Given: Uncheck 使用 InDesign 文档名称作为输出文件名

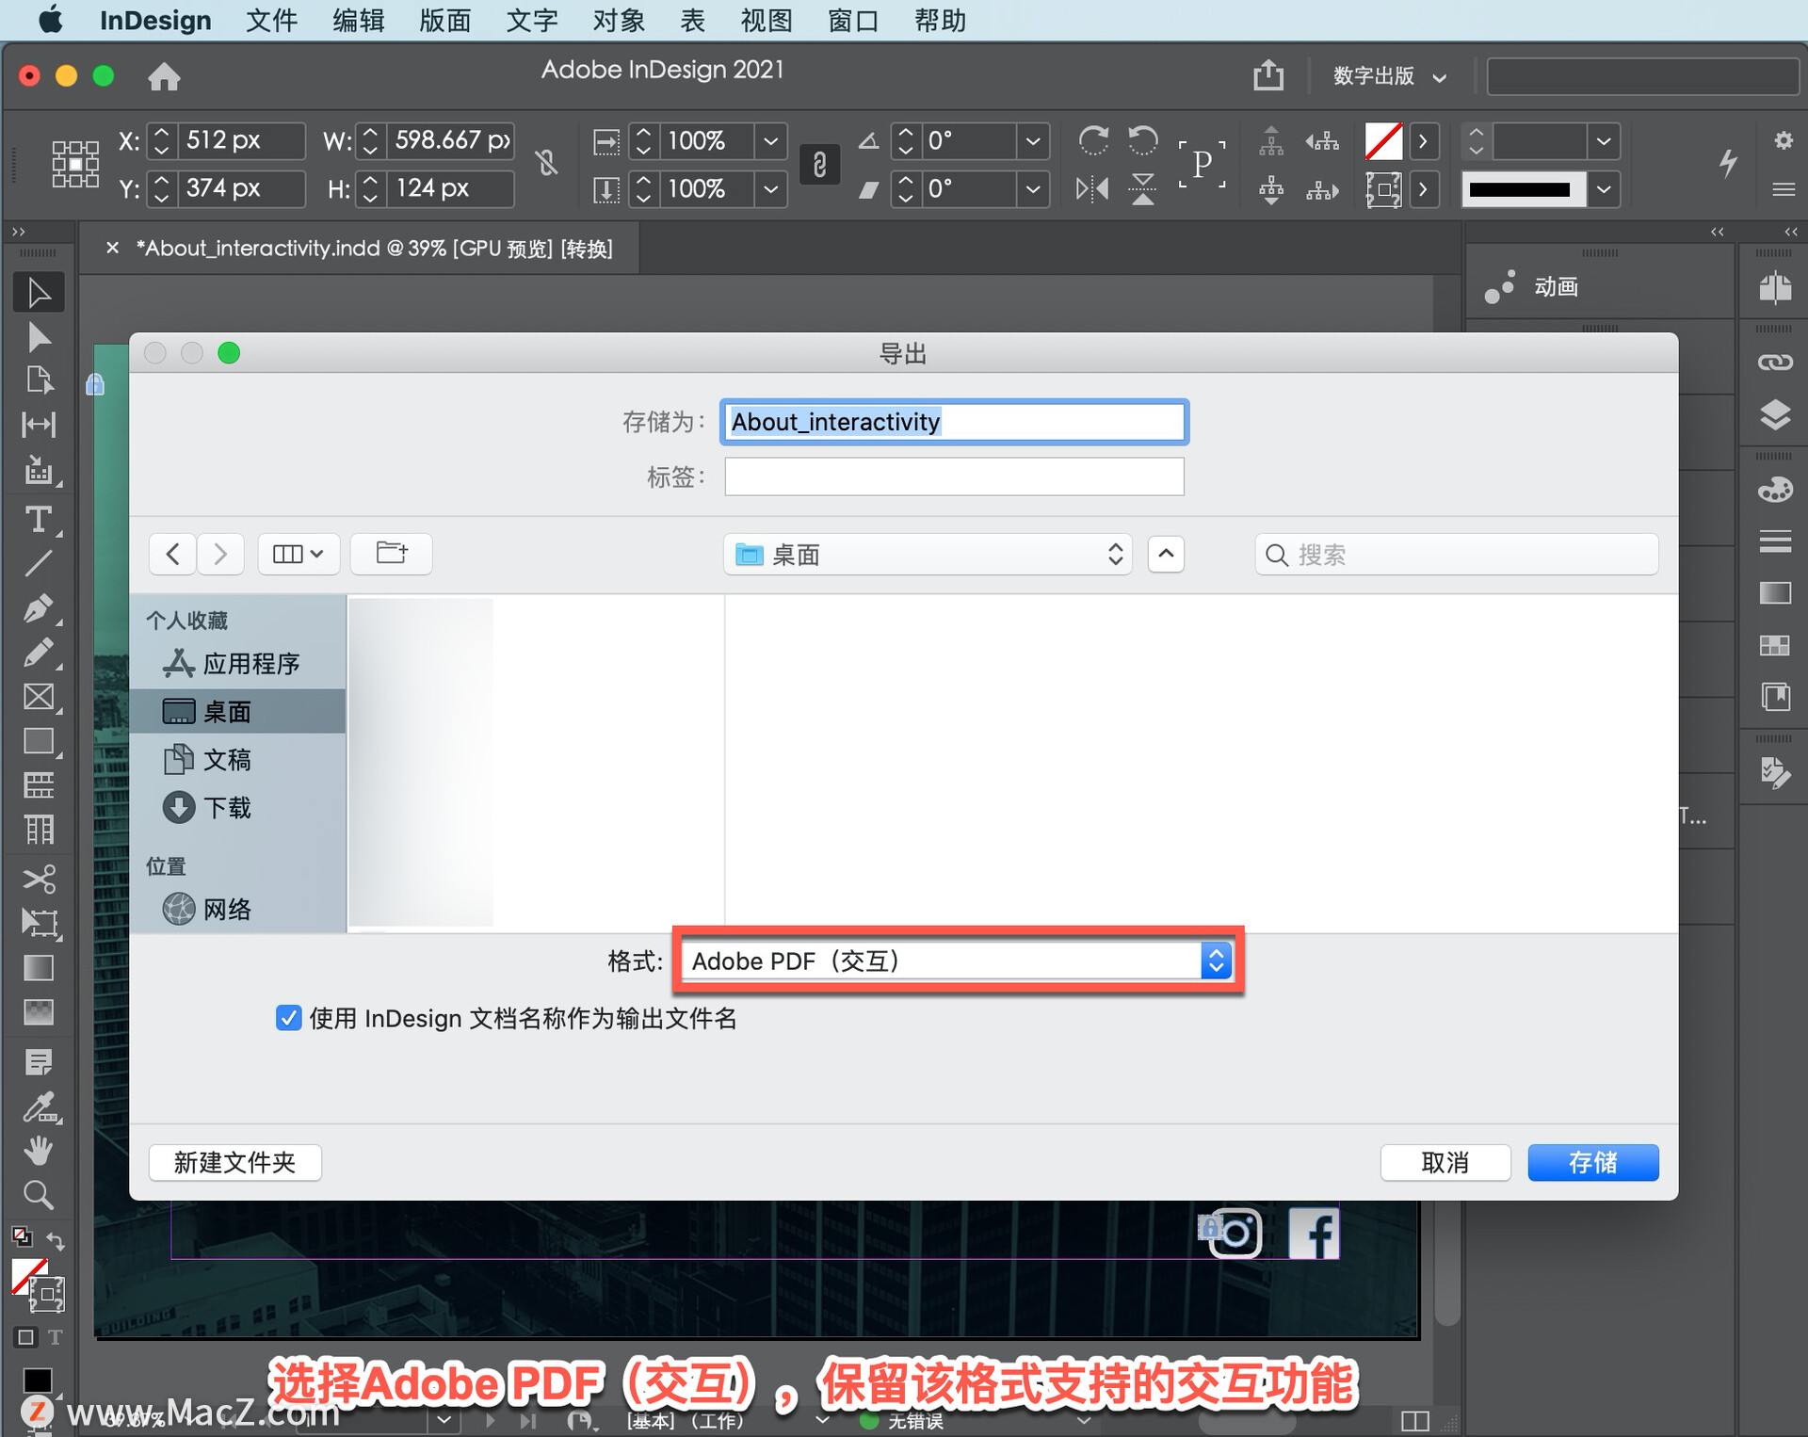Looking at the screenshot, I should (x=288, y=1018).
